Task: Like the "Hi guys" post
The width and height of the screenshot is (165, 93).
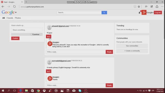Action: [x=49, y=36]
